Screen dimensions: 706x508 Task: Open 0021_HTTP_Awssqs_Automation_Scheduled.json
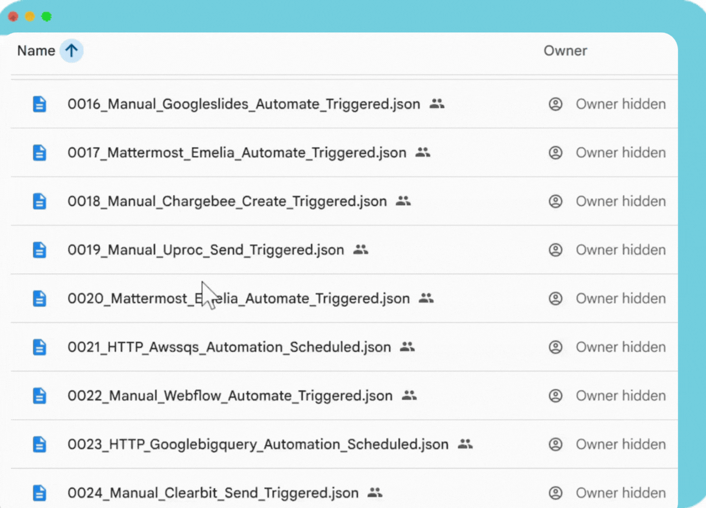point(228,347)
